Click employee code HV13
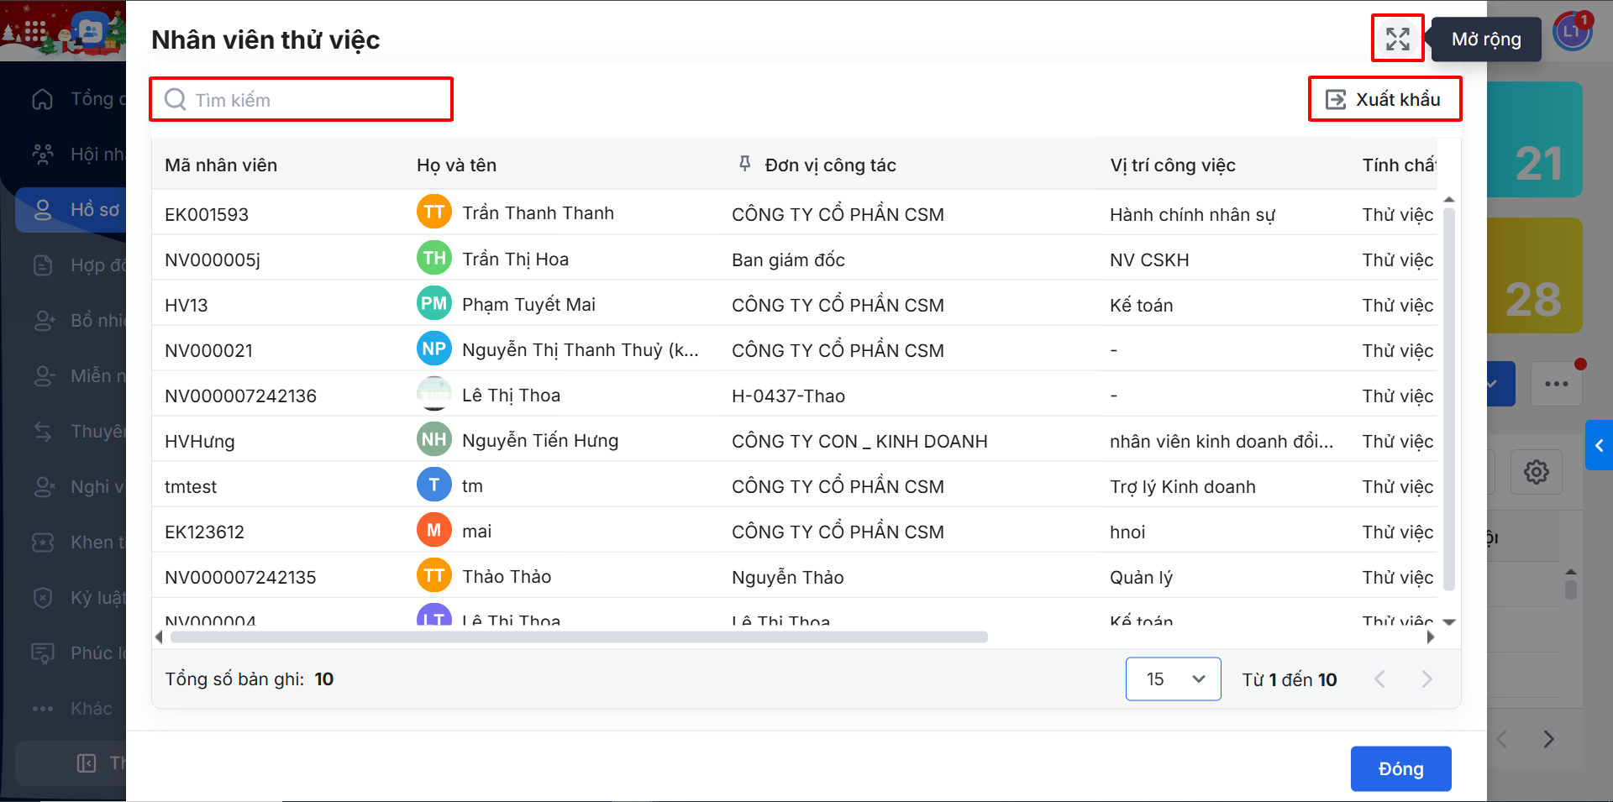Viewport: 1613px width, 802px height. 187,305
